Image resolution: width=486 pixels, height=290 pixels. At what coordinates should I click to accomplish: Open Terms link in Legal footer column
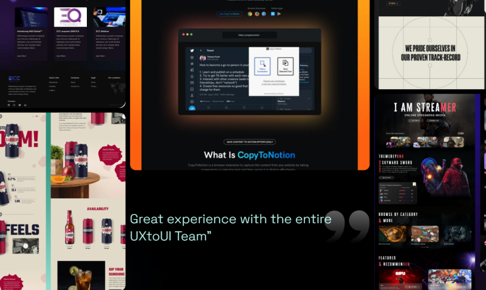93,83
